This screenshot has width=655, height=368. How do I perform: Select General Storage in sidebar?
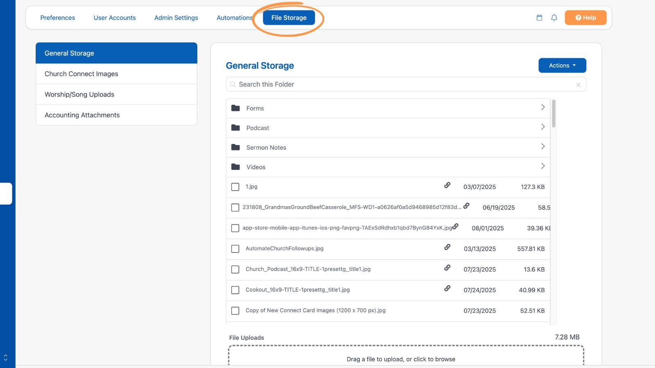[116, 53]
